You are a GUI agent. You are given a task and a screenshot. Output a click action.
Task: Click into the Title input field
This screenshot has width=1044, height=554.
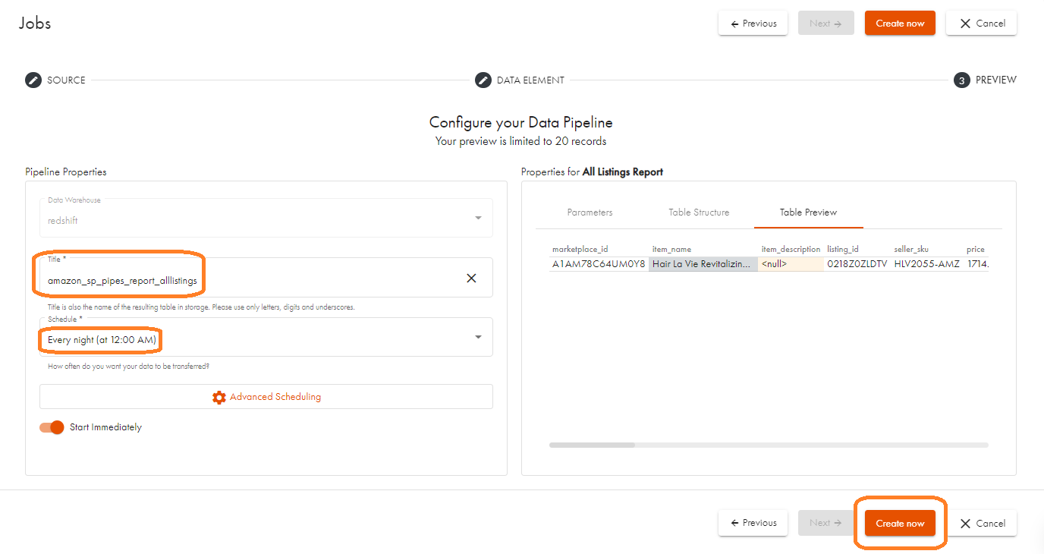(x=250, y=280)
